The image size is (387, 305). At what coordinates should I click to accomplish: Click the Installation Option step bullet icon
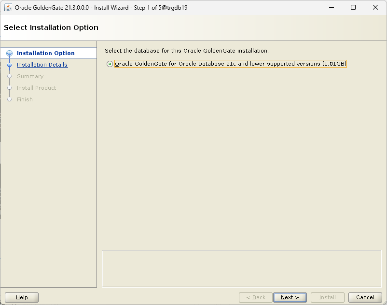click(9, 53)
